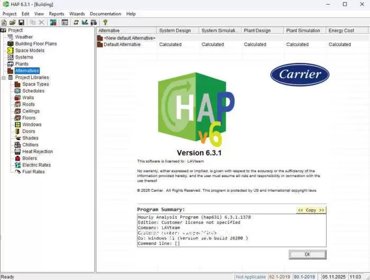This screenshot has width=370, height=280.
Task: Open Building Floor Plans in the tree
Action: tap(36, 44)
